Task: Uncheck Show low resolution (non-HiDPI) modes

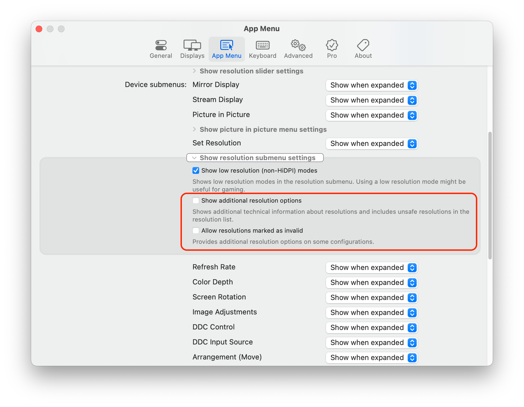Action: click(x=196, y=170)
